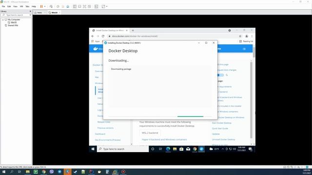312x175 pixels.
Task: Open Microsoft Edge in guest taskbar
Action: point(168,149)
